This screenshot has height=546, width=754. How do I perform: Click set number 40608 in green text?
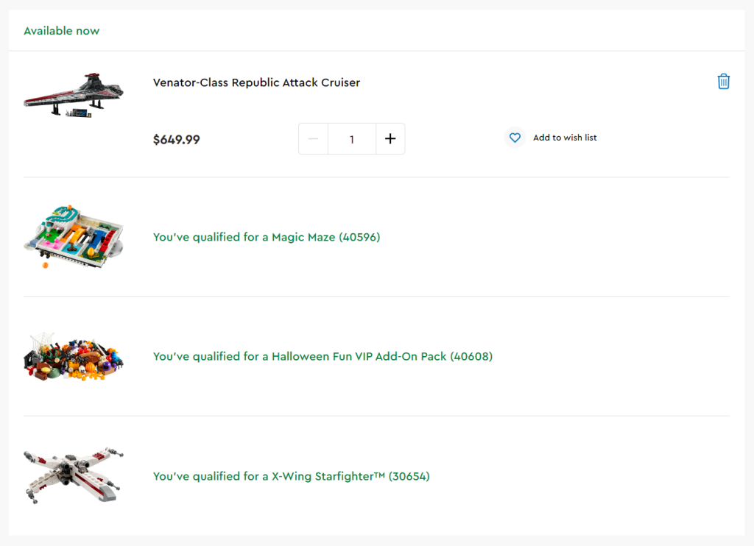point(471,356)
